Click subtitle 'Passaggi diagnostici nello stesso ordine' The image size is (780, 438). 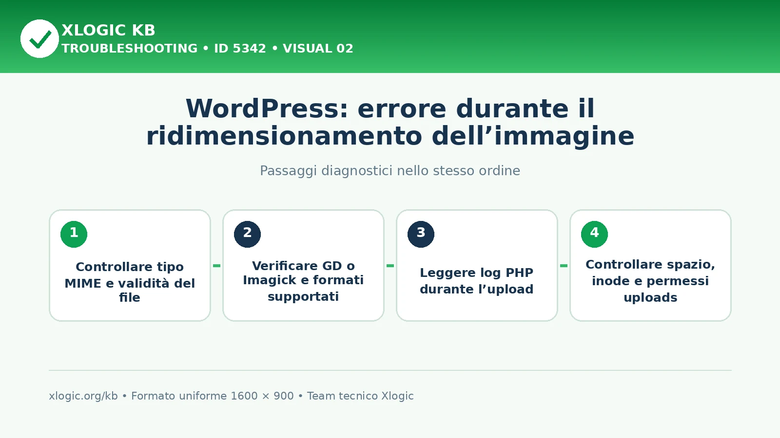click(x=390, y=171)
